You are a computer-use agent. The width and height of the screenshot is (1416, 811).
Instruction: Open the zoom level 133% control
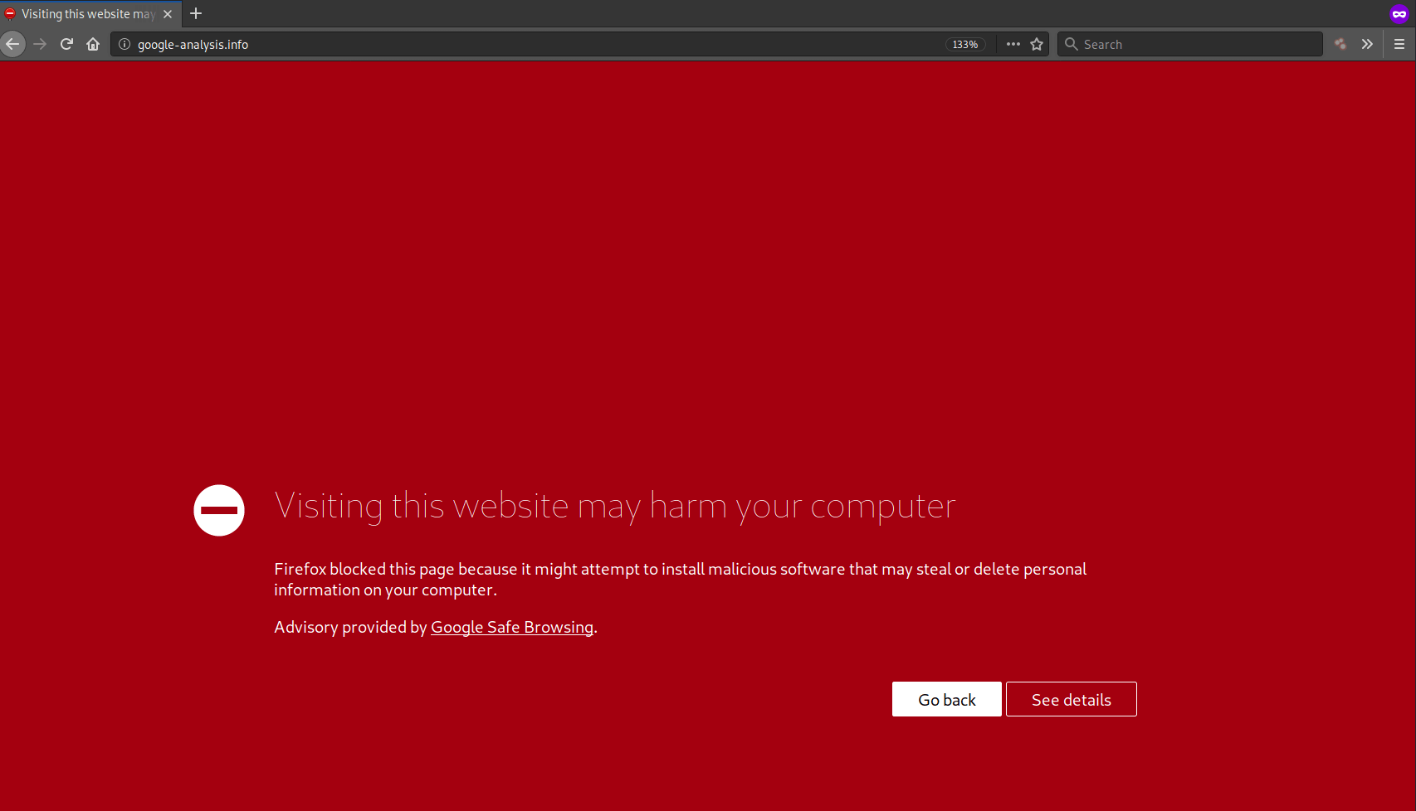(964, 44)
